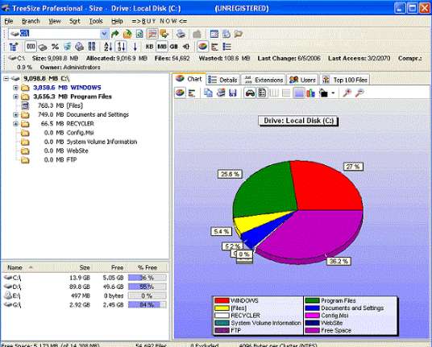The height and width of the screenshot is (347, 432).
Task: Click the bar chart icon in chart toolbar
Action: coord(192,93)
